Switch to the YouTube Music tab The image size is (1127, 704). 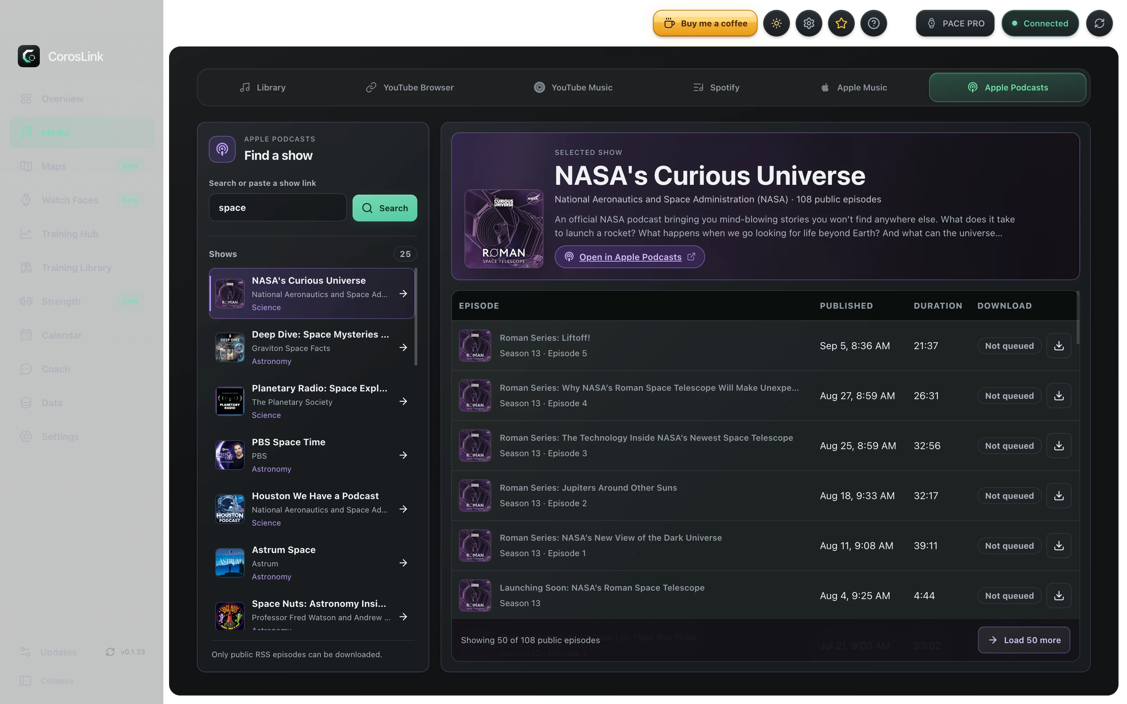(x=573, y=88)
